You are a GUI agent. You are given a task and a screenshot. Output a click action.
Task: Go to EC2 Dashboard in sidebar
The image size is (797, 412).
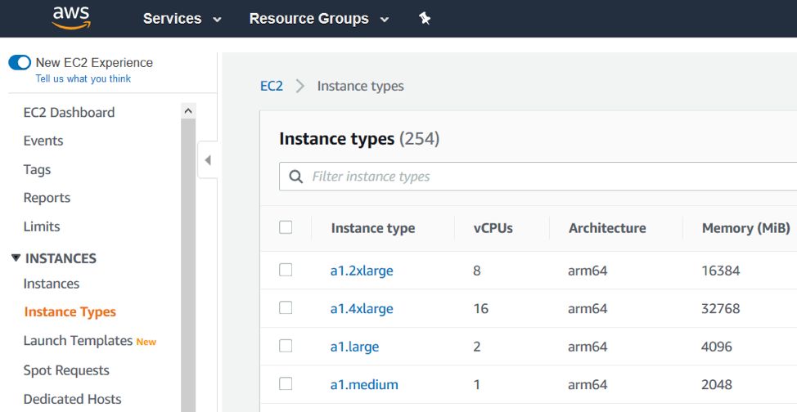click(x=69, y=113)
